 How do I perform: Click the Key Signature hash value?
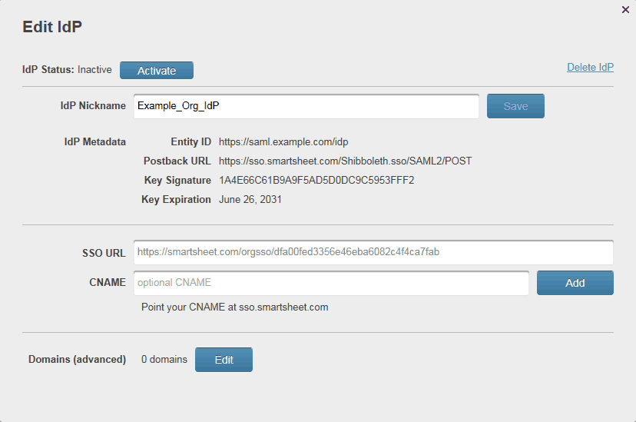[x=316, y=181]
